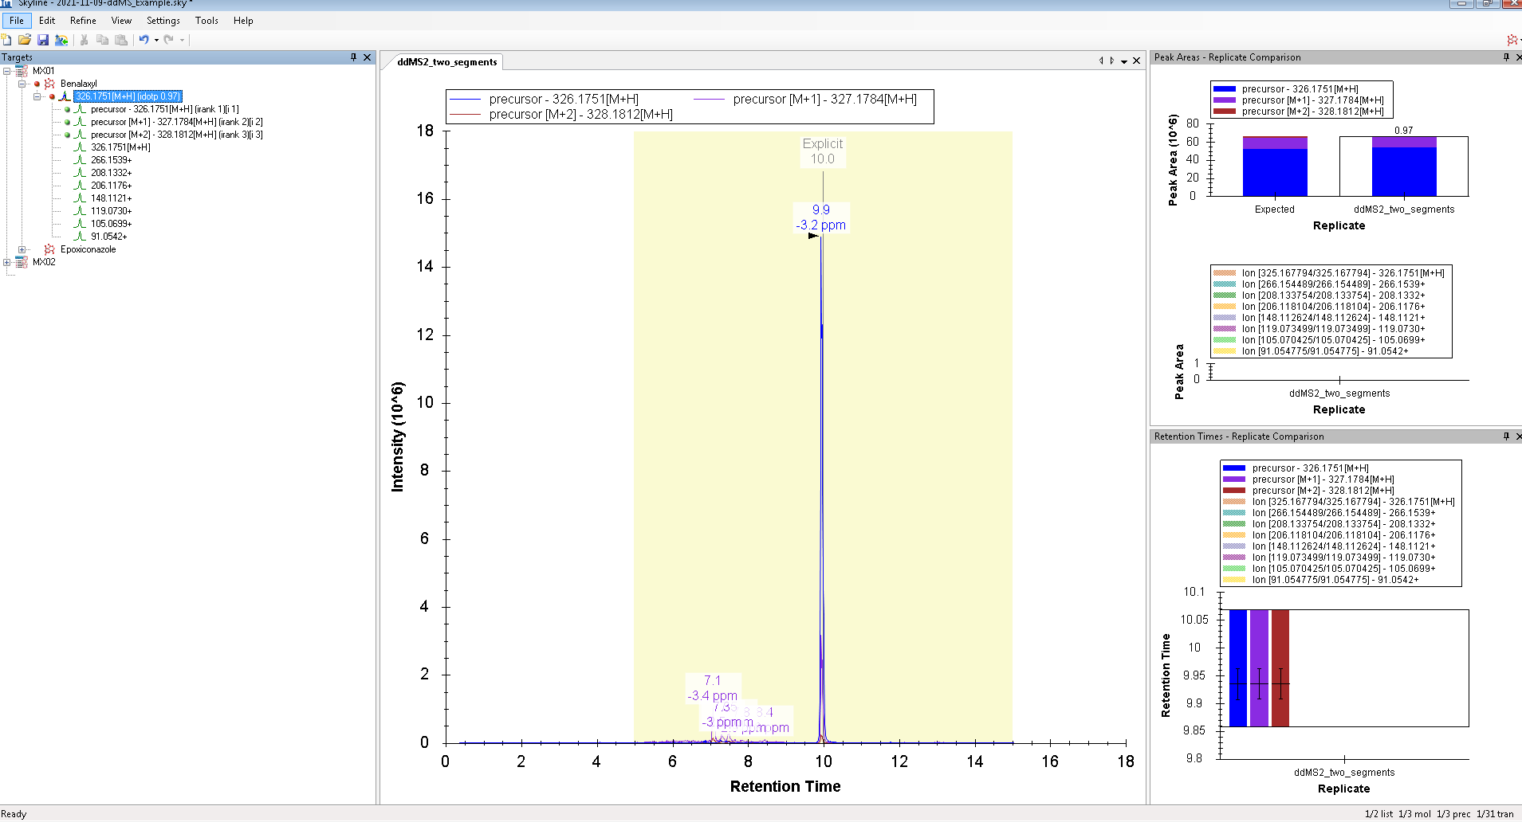Screen dimensions: 1522x822
Task: Select the 266.1539+ transition in the tree
Action: (x=111, y=160)
